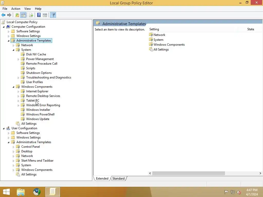The height and width of the screenshot is (197, 263).
Task: Click the horizontal scrollbar right arrow
Action: click(x=260, y=173)
